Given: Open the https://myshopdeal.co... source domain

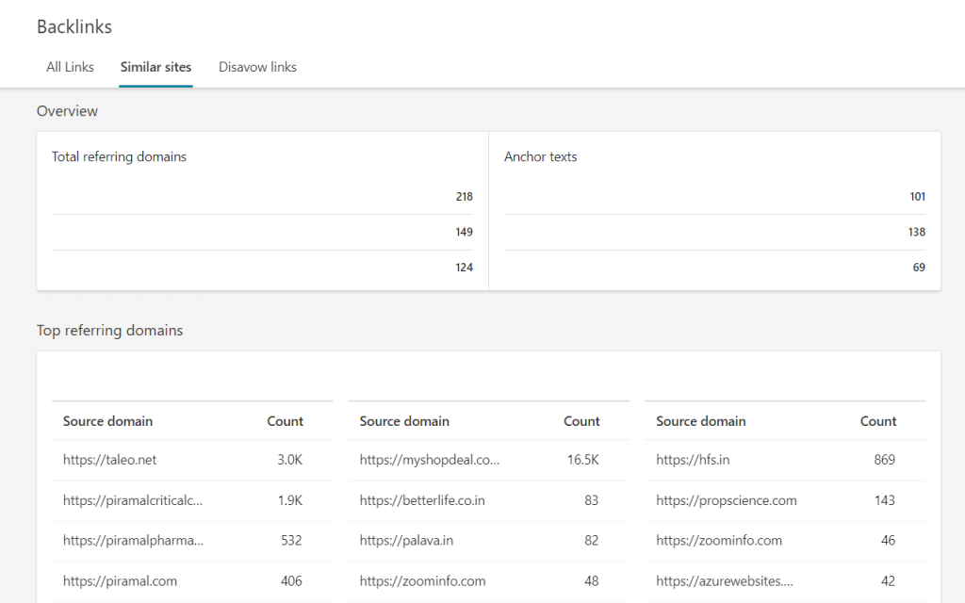Looking at the screenshot, I should coord(430,460).
